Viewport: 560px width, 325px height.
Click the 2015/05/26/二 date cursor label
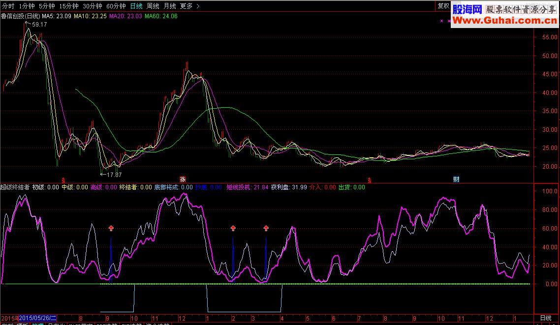[x=37, y=318]
